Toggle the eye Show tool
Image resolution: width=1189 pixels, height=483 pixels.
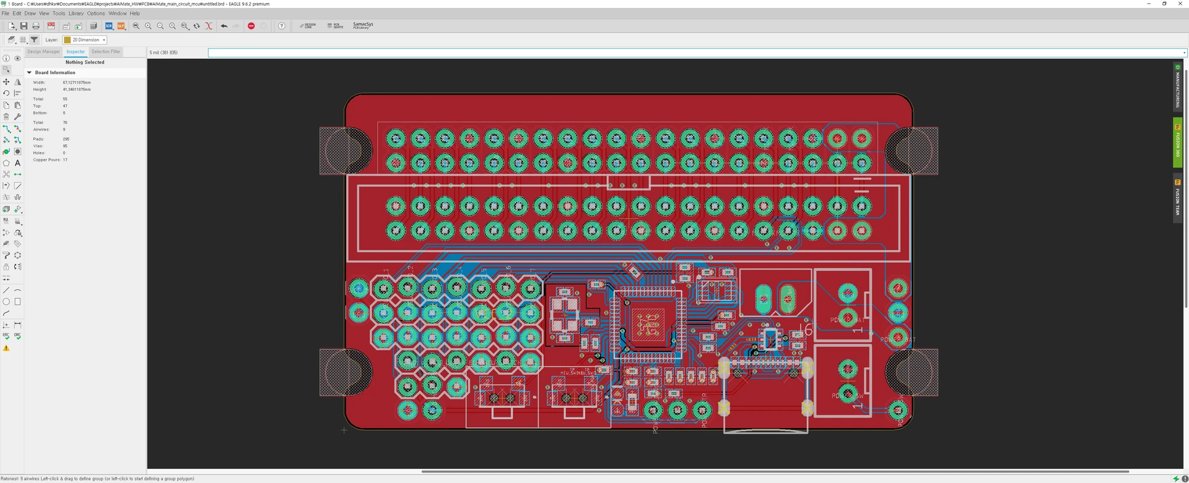tap(17, 59)
